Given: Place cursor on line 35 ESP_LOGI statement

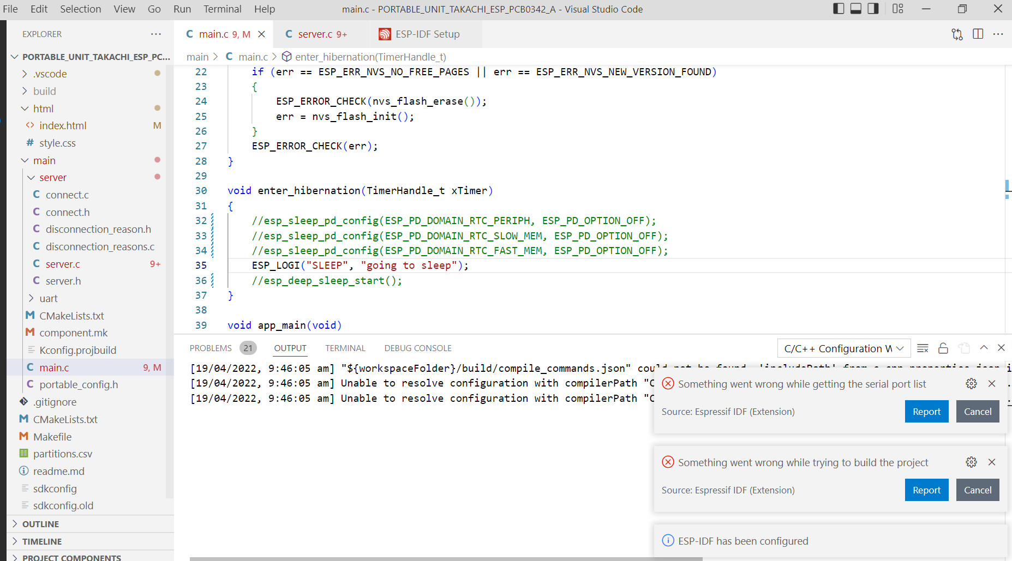Looking at the screenshot, I should (x=360, y=266).
